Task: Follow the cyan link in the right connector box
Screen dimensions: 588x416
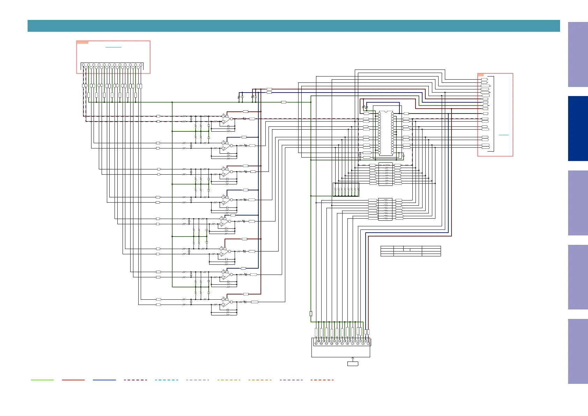Action: 504,135
